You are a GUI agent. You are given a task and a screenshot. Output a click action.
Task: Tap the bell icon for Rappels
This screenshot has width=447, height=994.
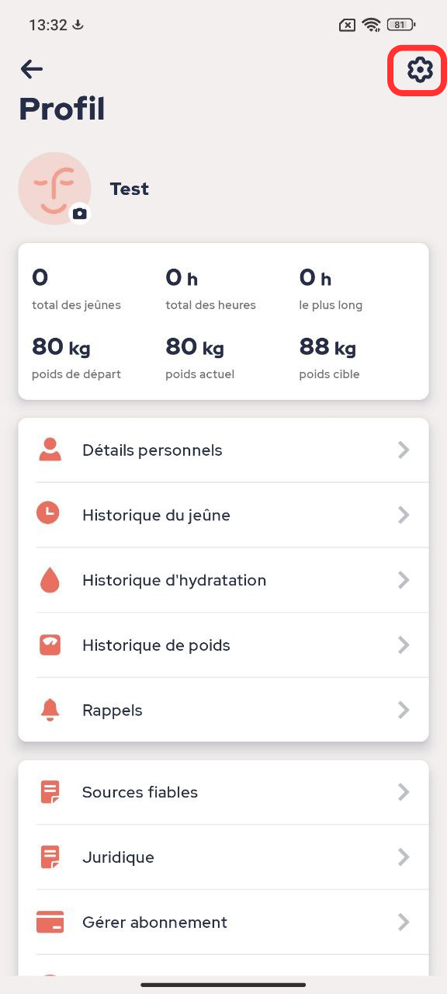pos(50,710)
